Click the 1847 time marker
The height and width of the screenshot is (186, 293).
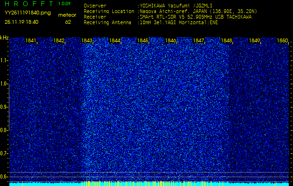click(198, 40)
